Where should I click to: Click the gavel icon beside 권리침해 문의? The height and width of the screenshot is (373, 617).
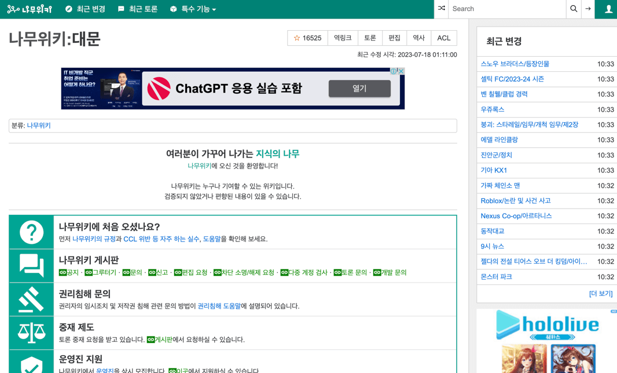[x=31, y=299]
